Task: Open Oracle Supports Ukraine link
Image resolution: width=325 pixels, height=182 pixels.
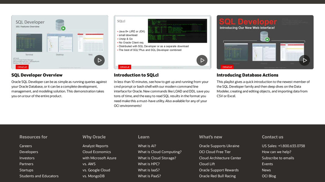Action: tap(219, 146)
